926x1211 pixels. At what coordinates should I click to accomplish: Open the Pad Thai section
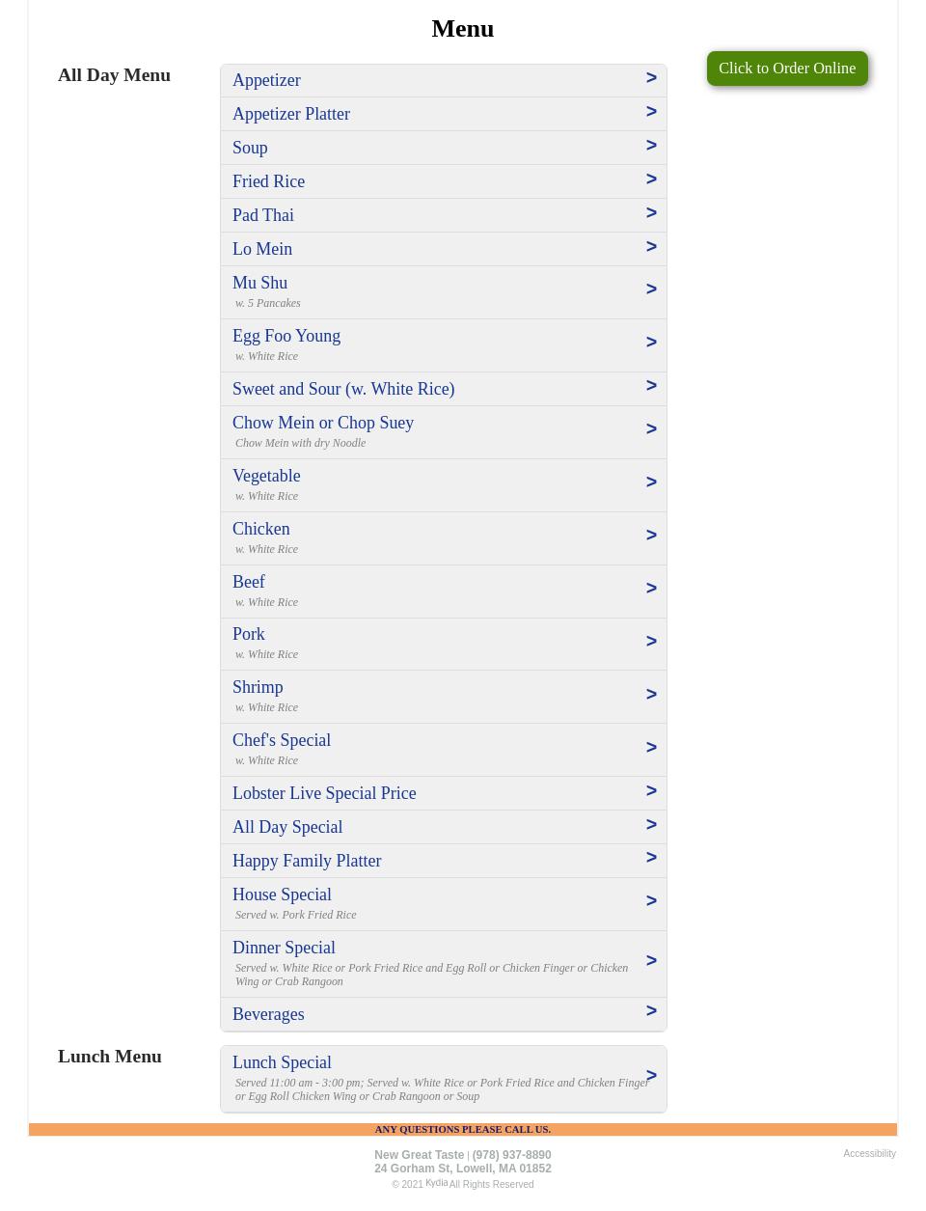coord(444,215)
